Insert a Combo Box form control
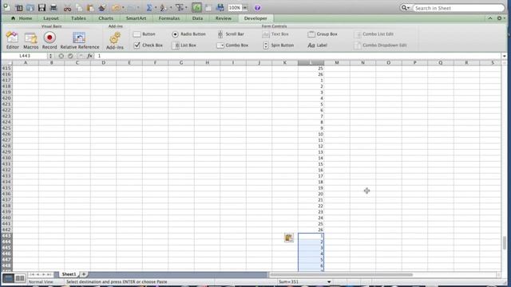The image size is (511, 287). pyautogui.click(x=232, y=45)
